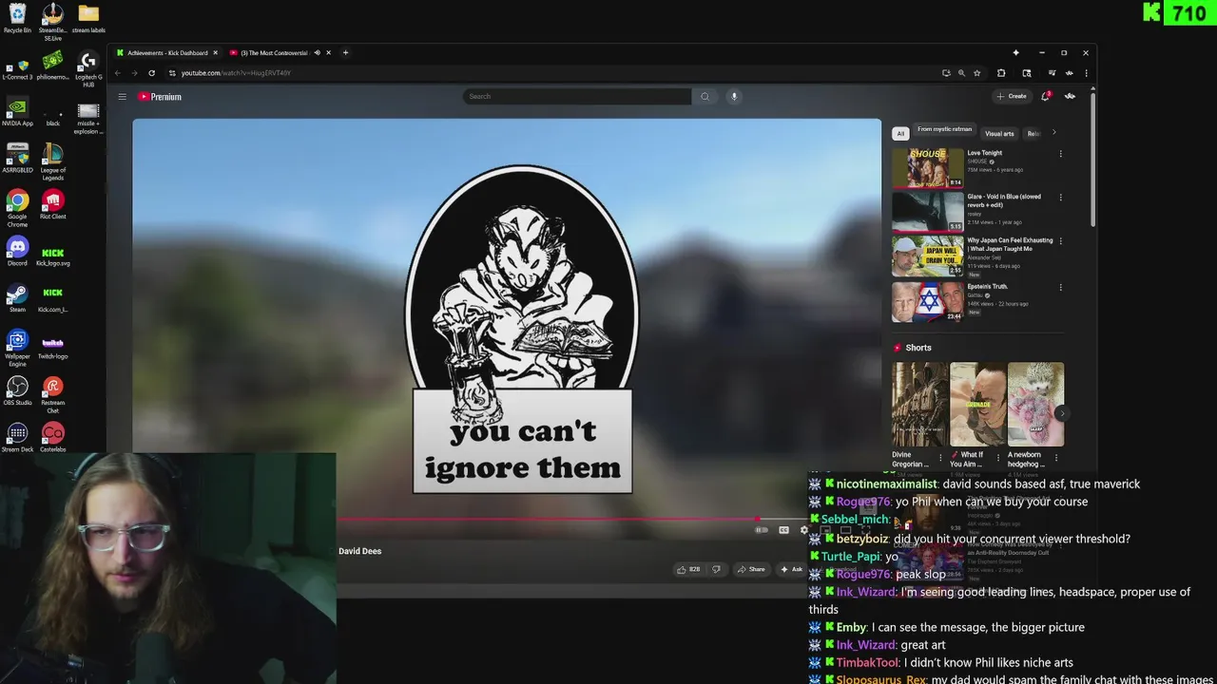
Task: Open a new Chrome tab
Action: point(345,52)
